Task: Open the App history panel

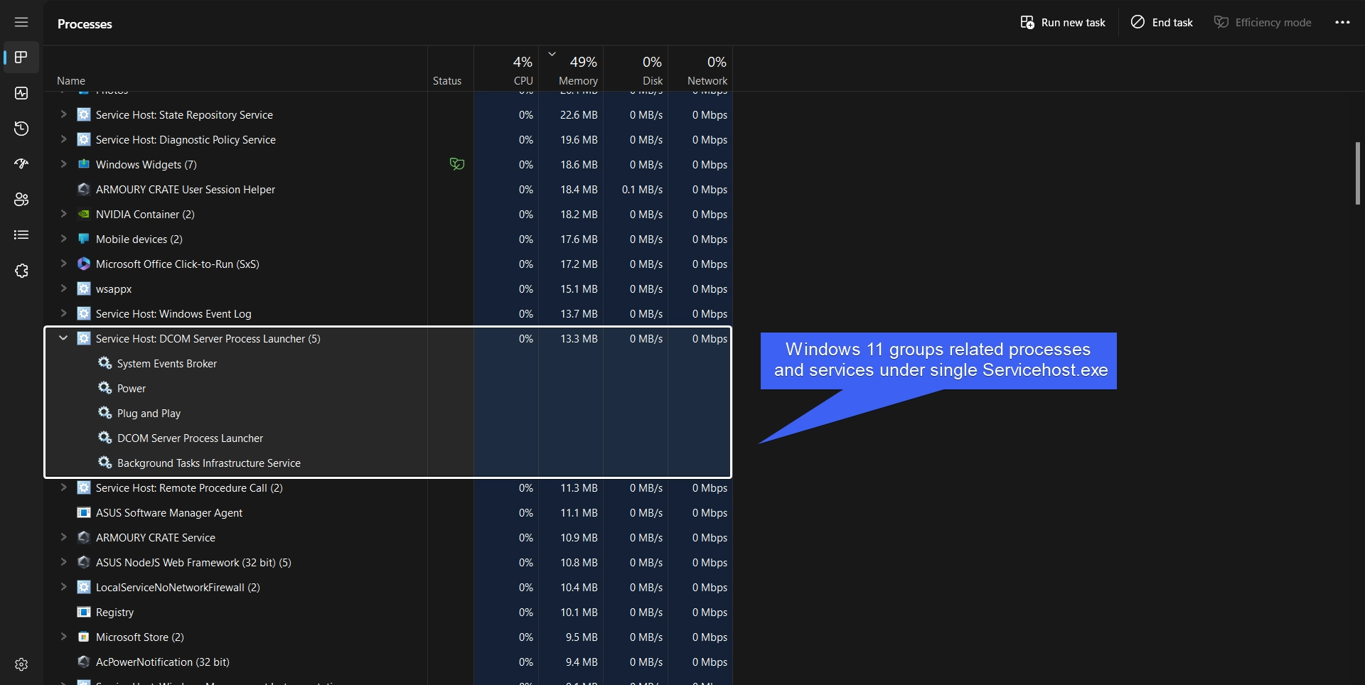Action: click(21, 129)
